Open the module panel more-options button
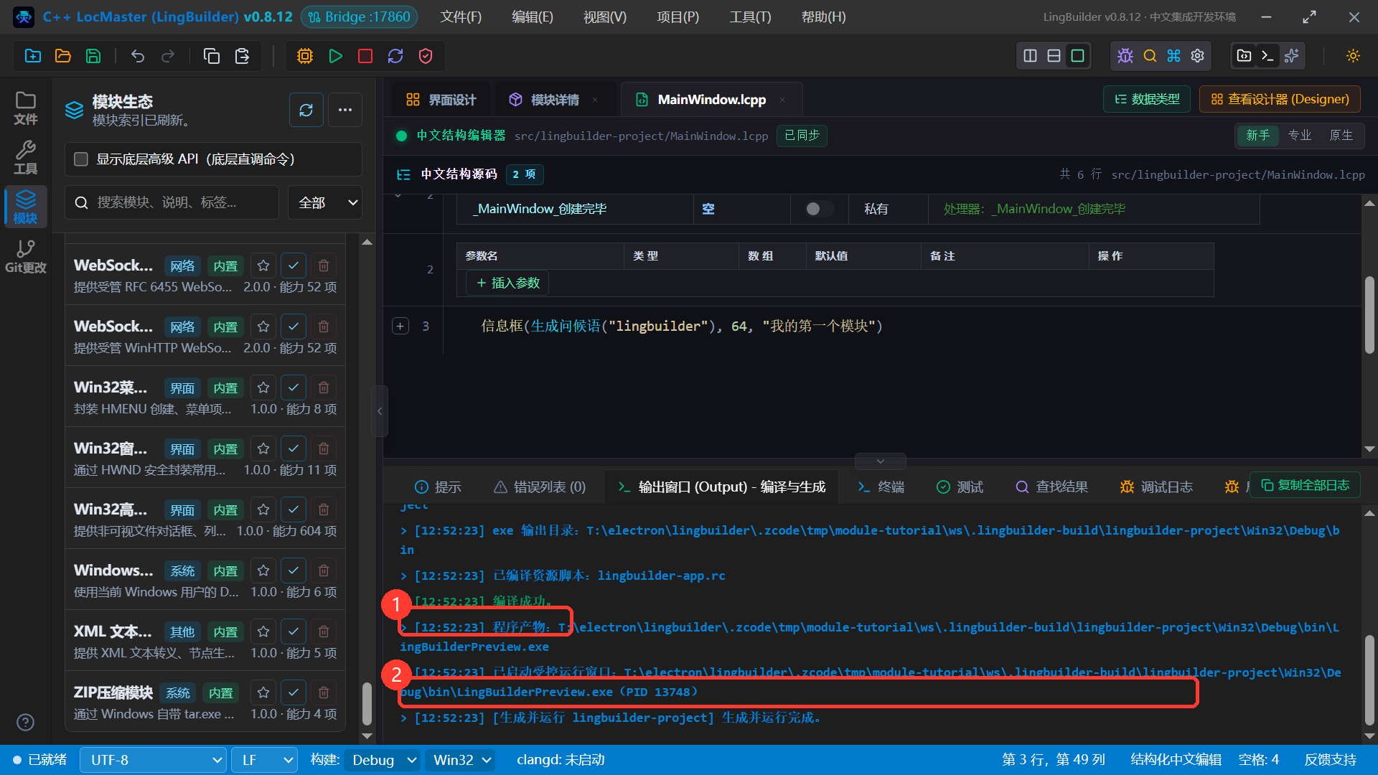Screen dimensions: 1378x775 coord(345,110)
